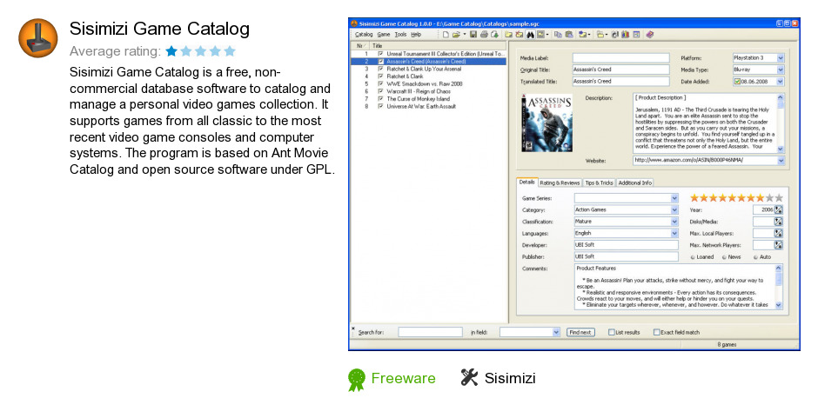Click the Find next button

coord(580,332)
